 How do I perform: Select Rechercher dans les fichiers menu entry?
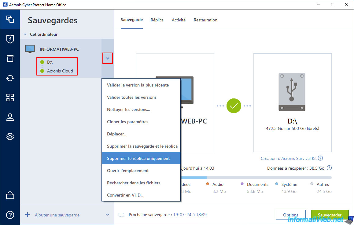point(141,183)
